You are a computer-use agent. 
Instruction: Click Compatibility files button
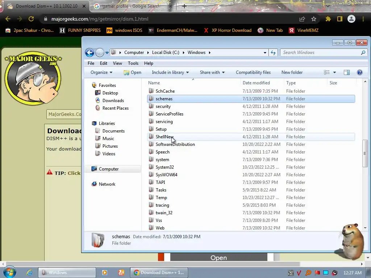253,72
